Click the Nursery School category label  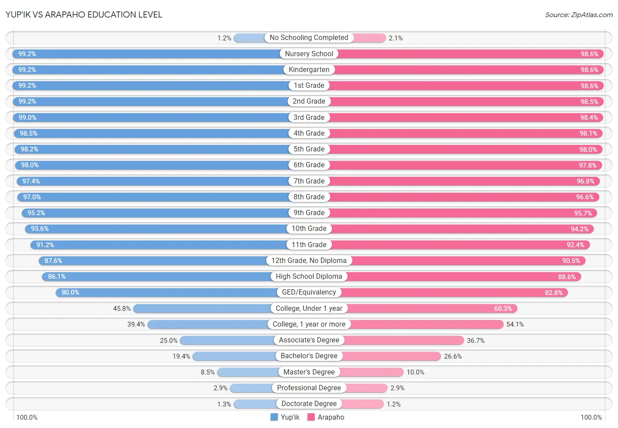click(x=309, y=54)
